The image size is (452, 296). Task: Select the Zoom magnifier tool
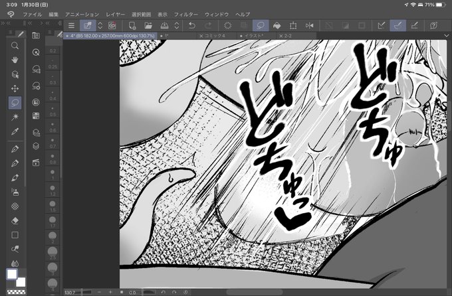pyautogui.click(x=15, y=46)
